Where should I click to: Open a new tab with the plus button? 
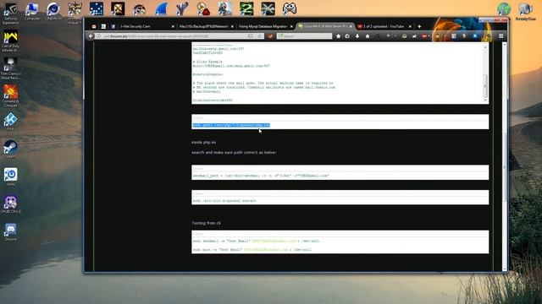coord(419,26)
